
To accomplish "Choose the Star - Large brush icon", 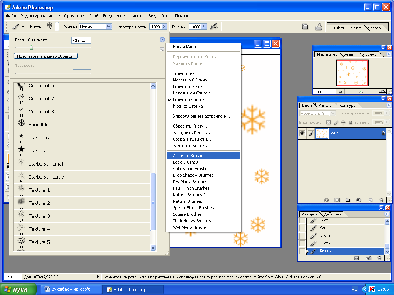I will [x=22, y=149].
